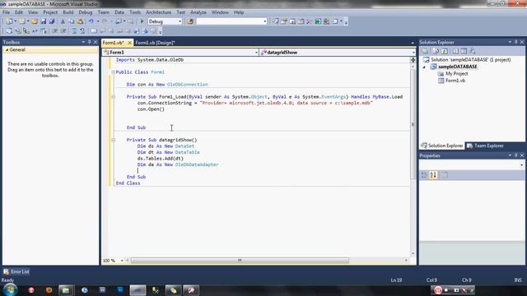
Task: Click the Open File folder icon
Action: coord(35,21)
